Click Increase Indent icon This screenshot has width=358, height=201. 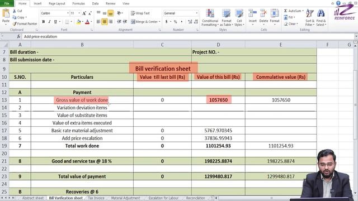125,22
